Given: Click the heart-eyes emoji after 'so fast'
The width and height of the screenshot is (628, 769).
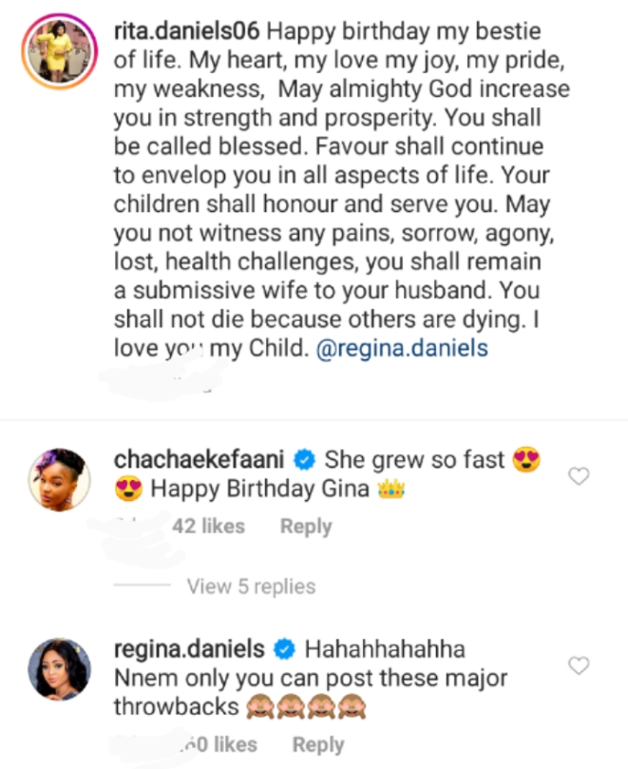Looking at the screenshot, I should click(524, 461).
